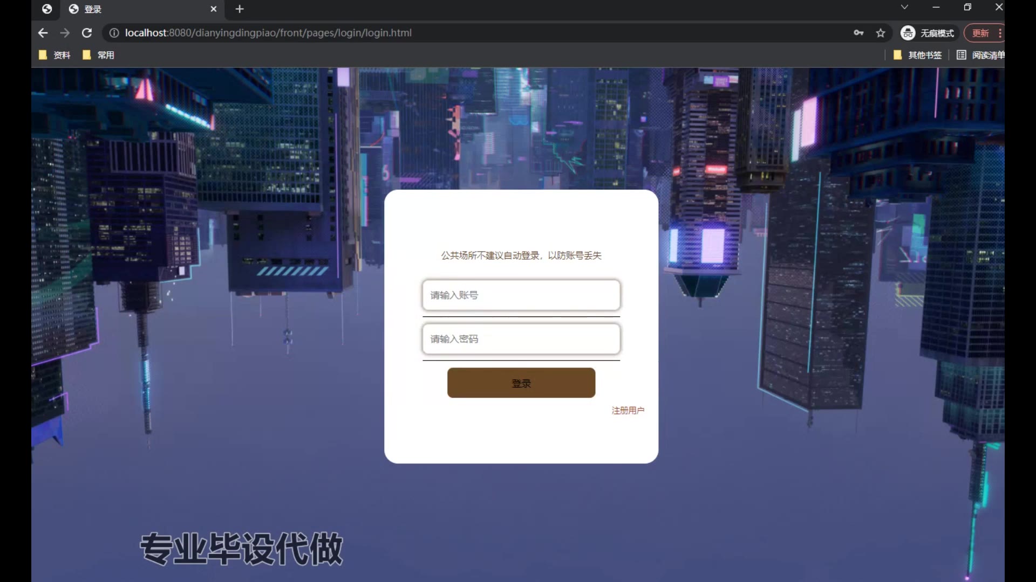Open the saved passwords key icon

[x=858, y=33]
